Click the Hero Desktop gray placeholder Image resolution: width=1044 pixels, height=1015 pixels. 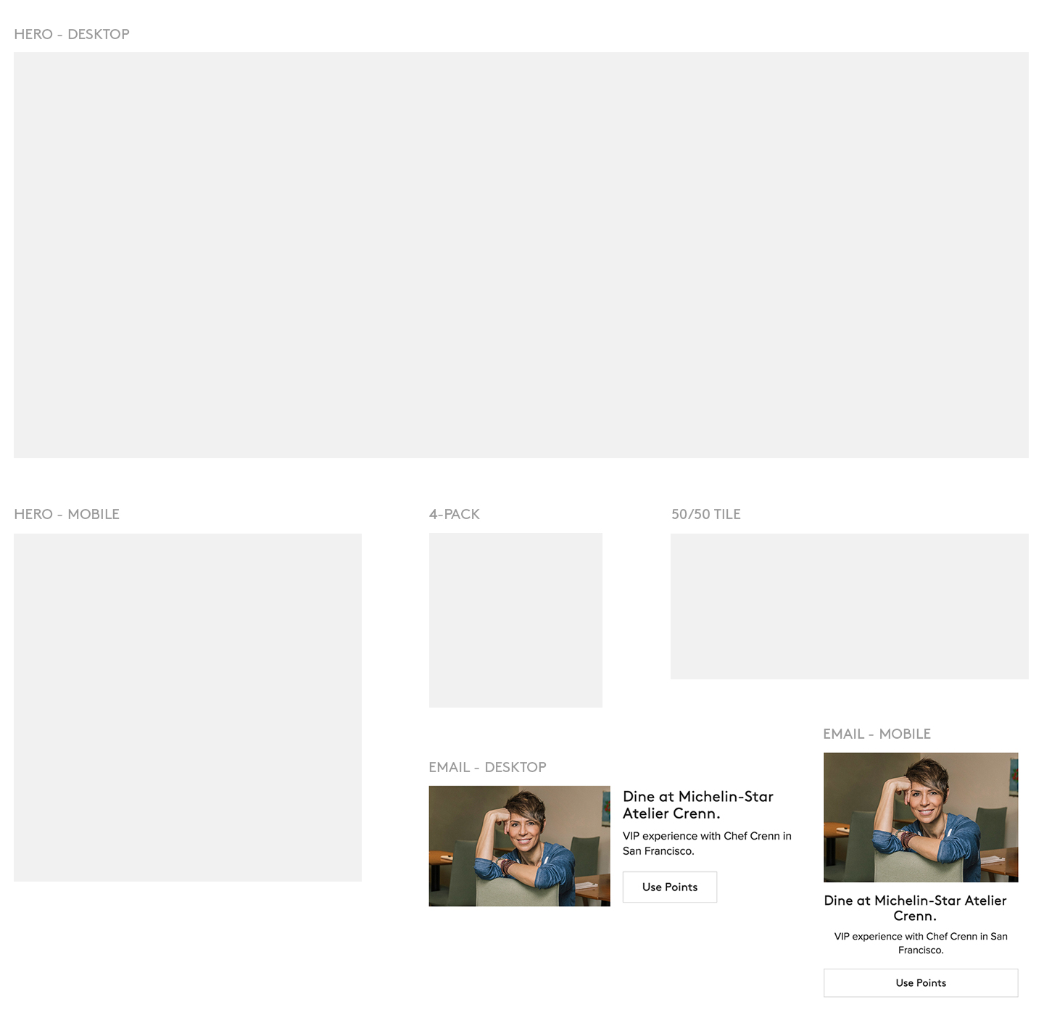pos(521,254)
